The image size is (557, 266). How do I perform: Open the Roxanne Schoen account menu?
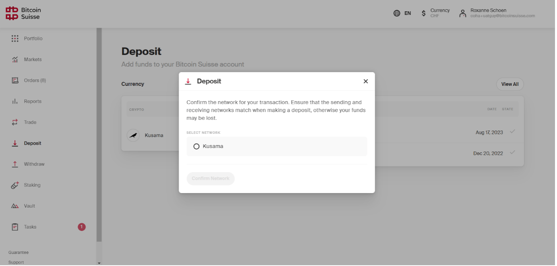point(497,13)
